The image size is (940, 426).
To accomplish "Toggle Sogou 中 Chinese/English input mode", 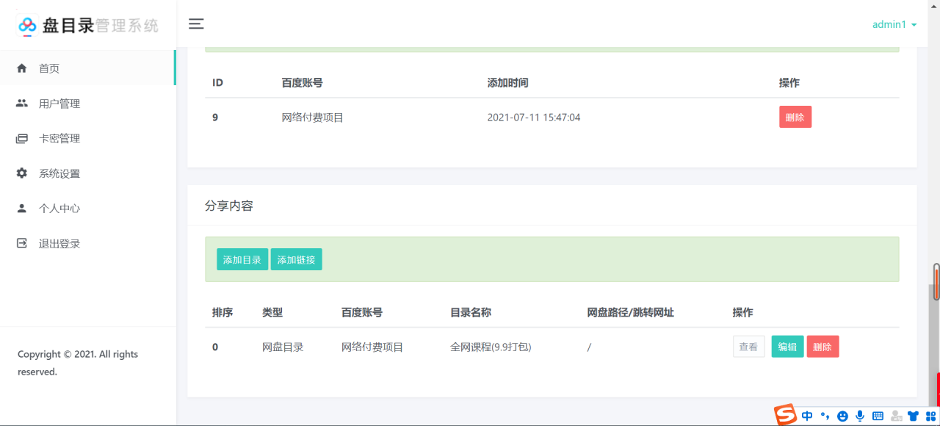I will coord(807,416).
